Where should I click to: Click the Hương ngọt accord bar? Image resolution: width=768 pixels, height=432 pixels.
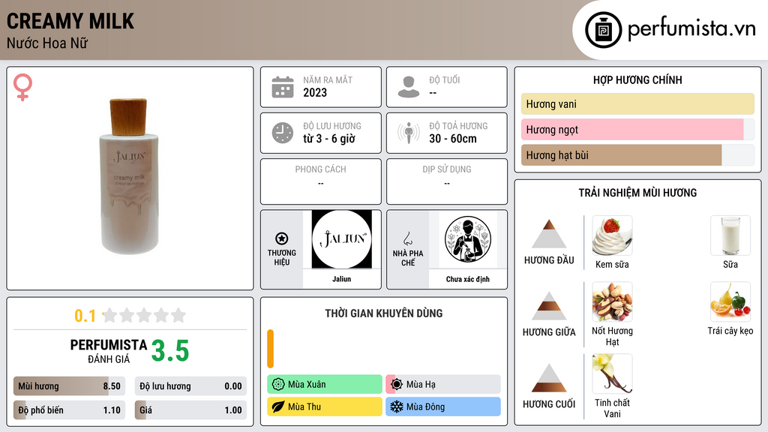[x=637, y=129]
